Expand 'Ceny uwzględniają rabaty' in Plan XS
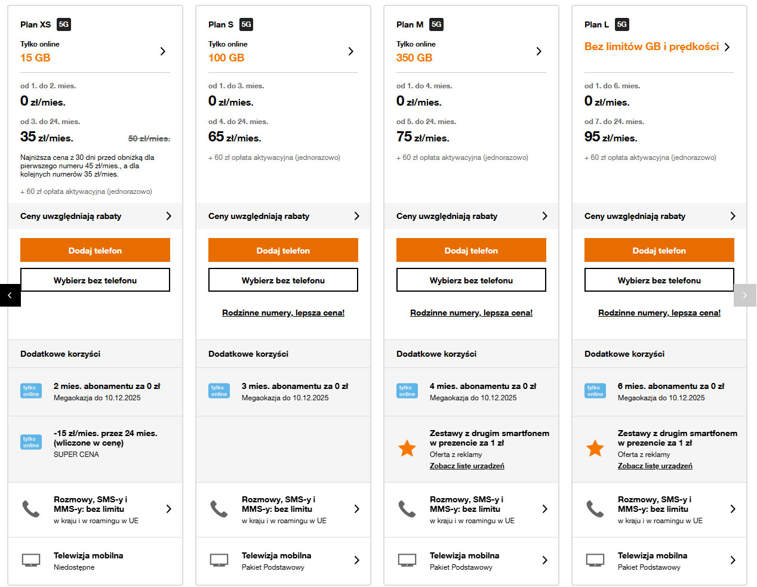This screenshot has width=757, height=587. 168,216
